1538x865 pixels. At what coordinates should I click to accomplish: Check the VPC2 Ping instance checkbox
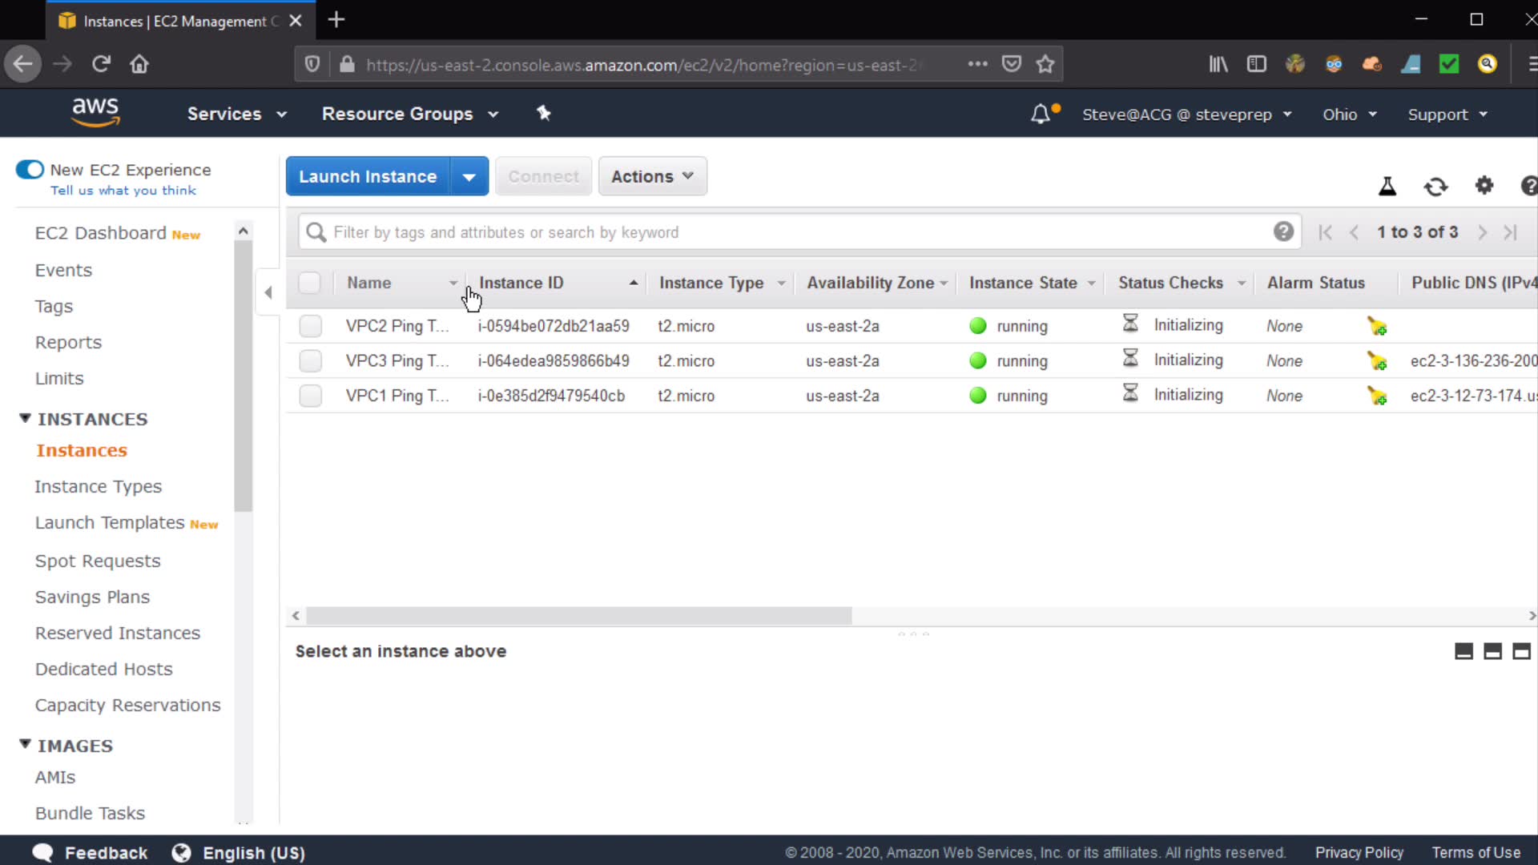(x=310, y=326)
